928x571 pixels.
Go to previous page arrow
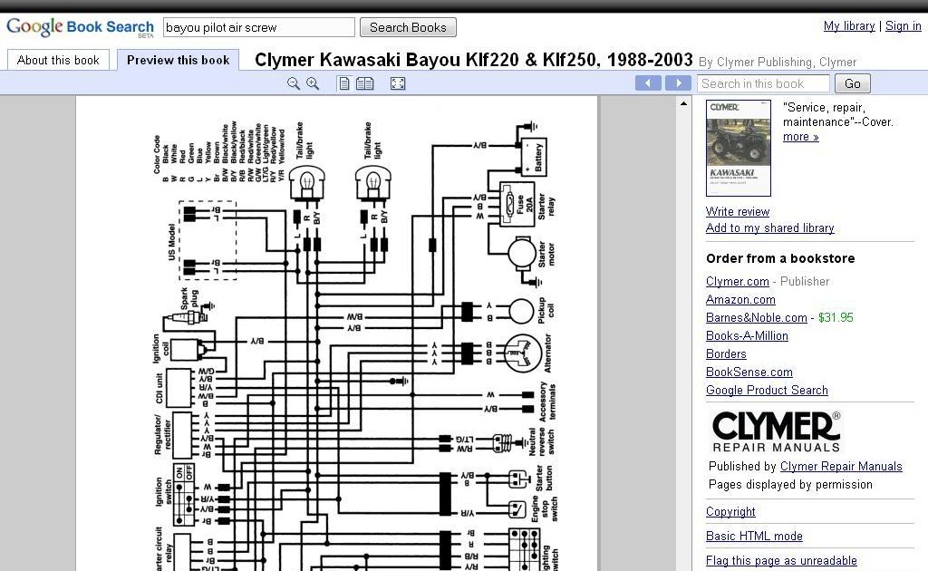click(648, 82)
